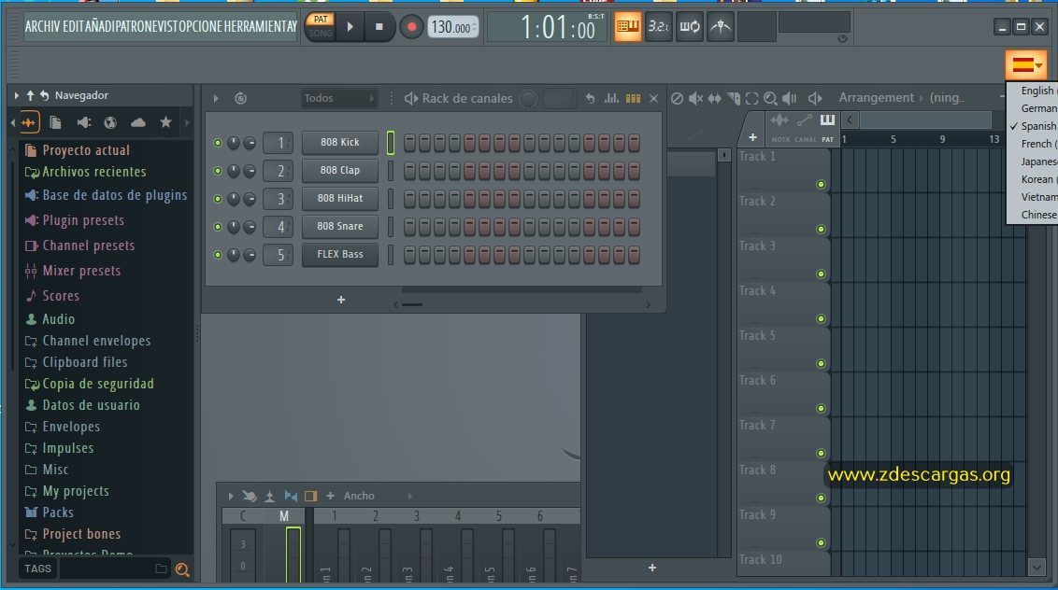1058x590 pixels.
Task: Activate first step of 808 Kick
Action: [x=409, y=142]
